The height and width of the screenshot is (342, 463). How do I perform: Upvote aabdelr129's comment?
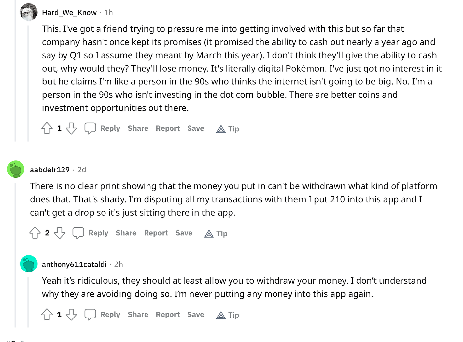coord(35,233)
